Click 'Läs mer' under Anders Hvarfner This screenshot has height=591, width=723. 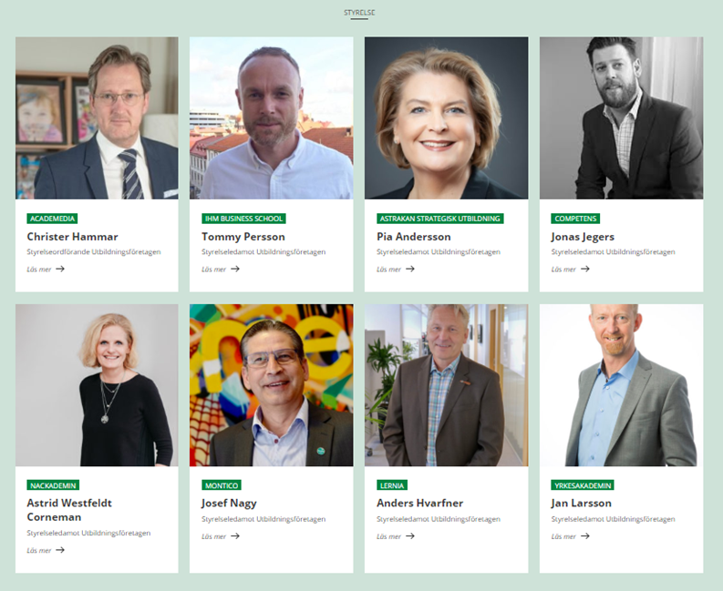point(388,536)
